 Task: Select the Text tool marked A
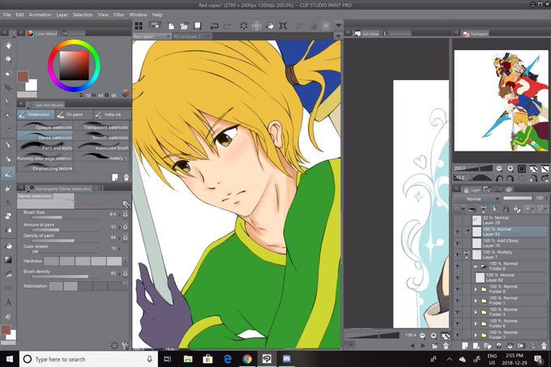click(8, 302)
